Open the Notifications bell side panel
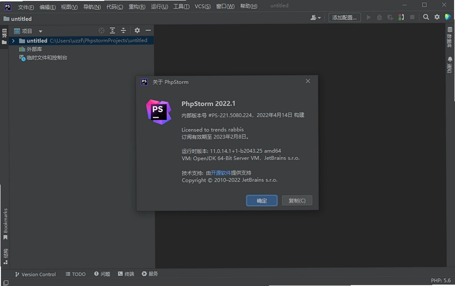455x286 pixels. tap(450, 65)
